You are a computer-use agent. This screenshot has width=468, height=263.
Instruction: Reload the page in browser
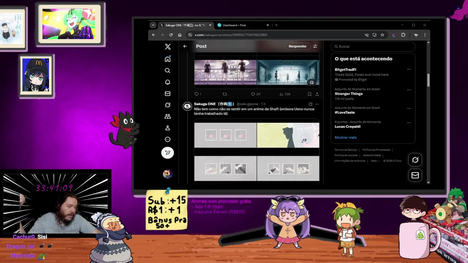click(171, 35)
